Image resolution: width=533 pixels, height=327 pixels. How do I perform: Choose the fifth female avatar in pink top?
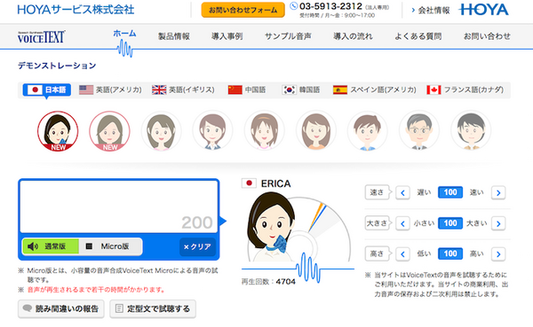click(264, 131)
